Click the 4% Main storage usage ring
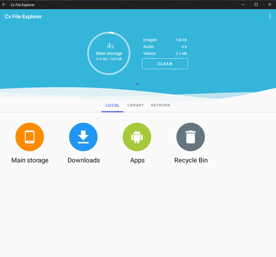This screenshot has height=257, width=276. click(x=108, y=53)
